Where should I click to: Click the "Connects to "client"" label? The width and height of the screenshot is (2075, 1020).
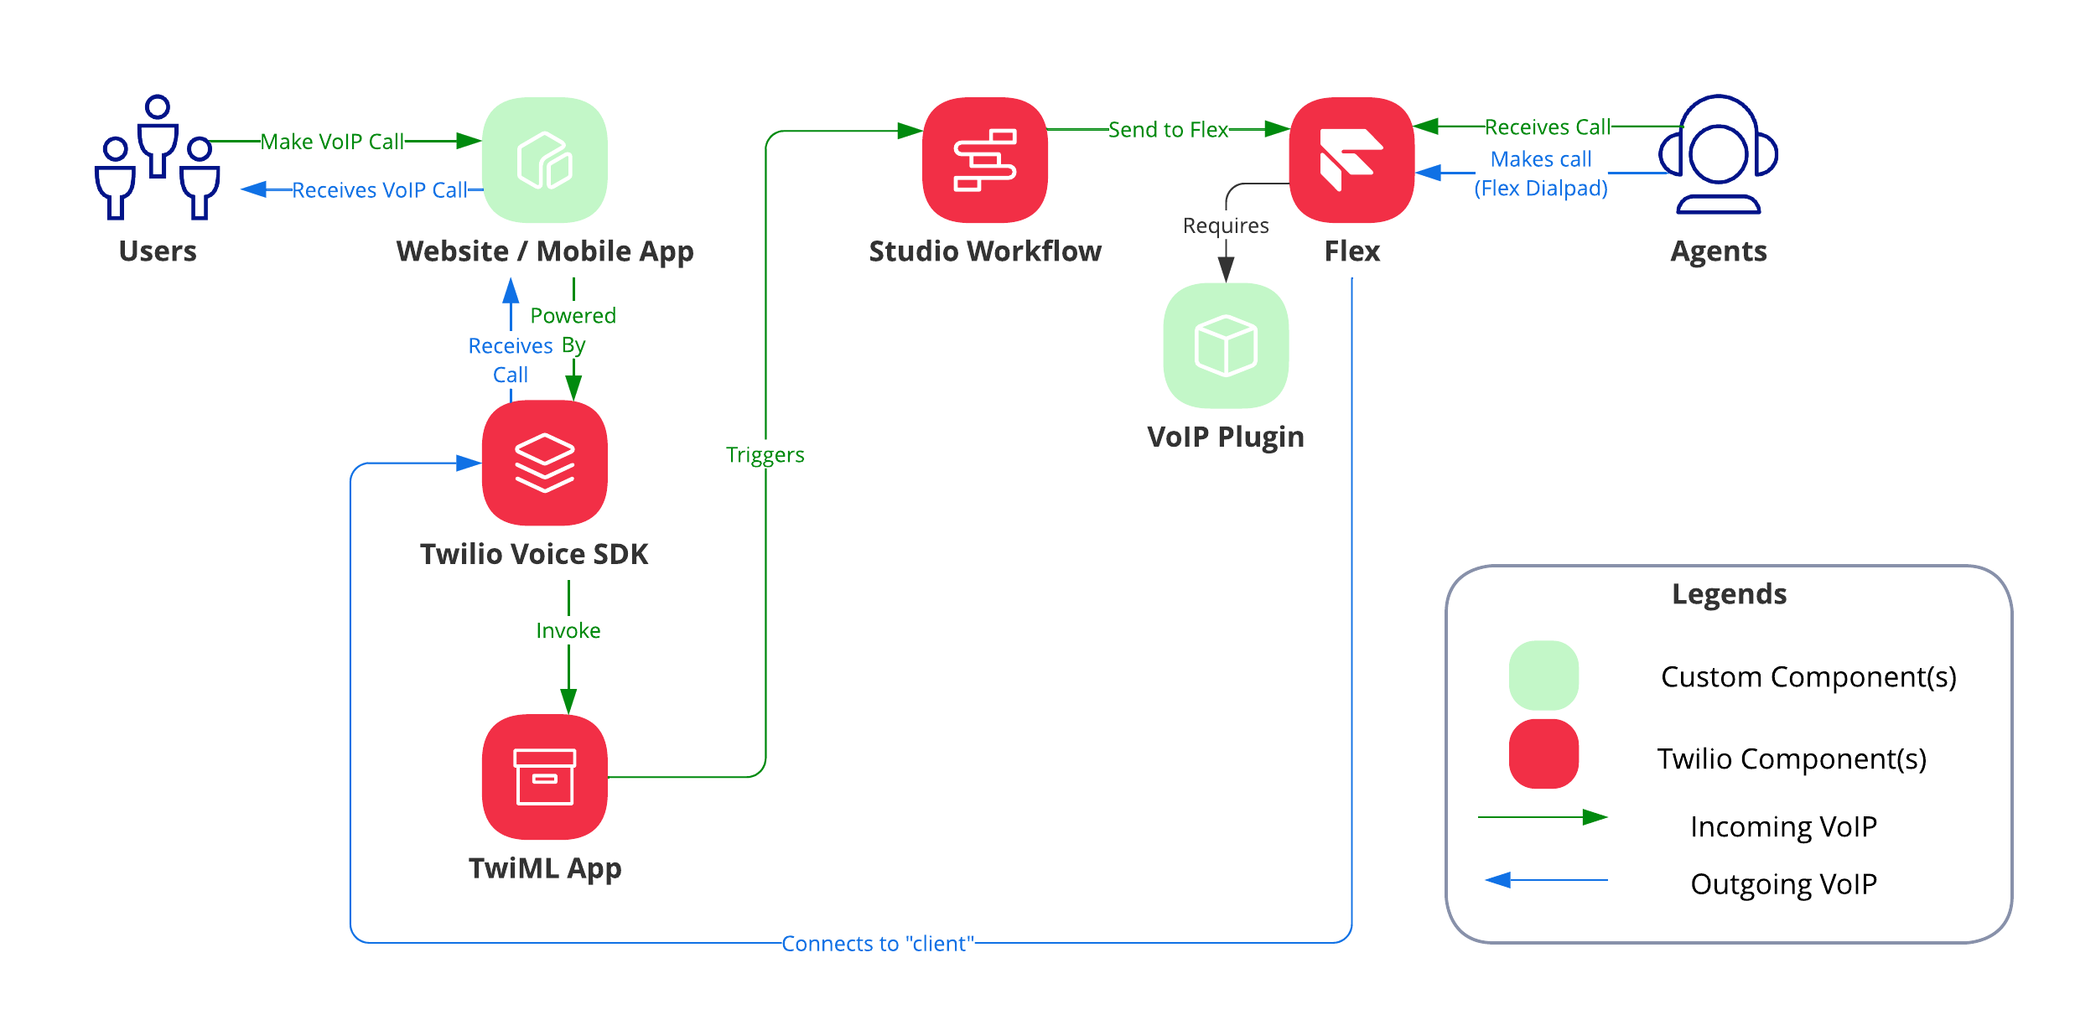pyautogui.click(x=878, y=944)
